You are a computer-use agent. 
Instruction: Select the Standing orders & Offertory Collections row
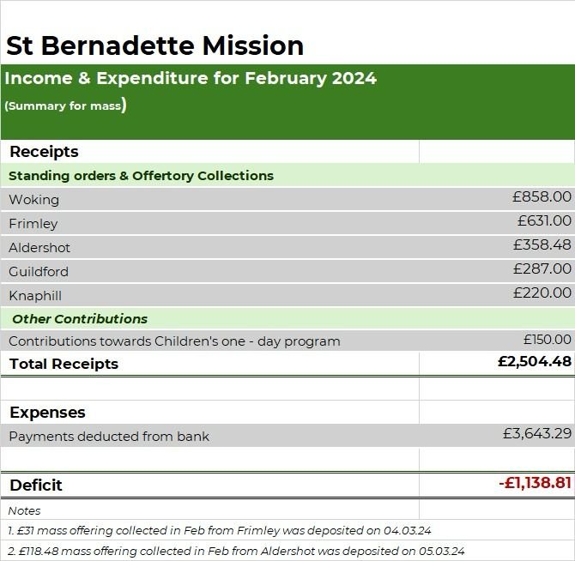pos(287,176)
